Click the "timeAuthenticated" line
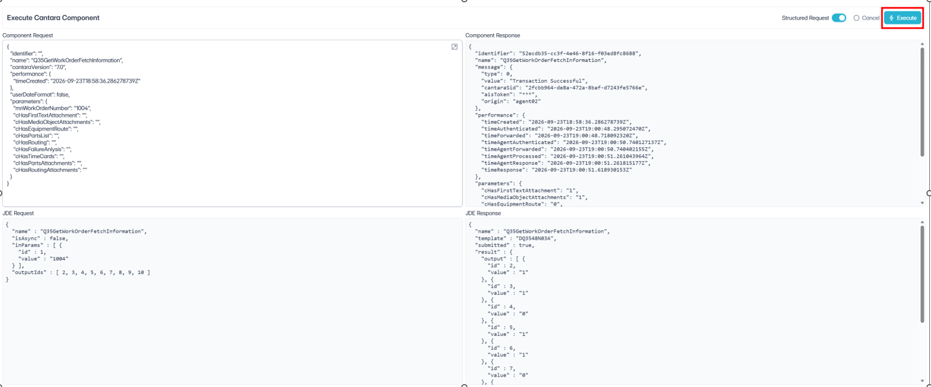The height and width of the screenshot is (387, 931). pos(565,129)
